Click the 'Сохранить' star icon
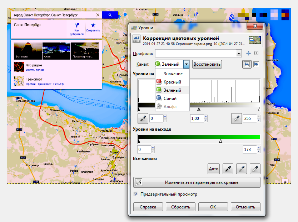Viewport: 298px width, 222px height. (x=93, y=25)
